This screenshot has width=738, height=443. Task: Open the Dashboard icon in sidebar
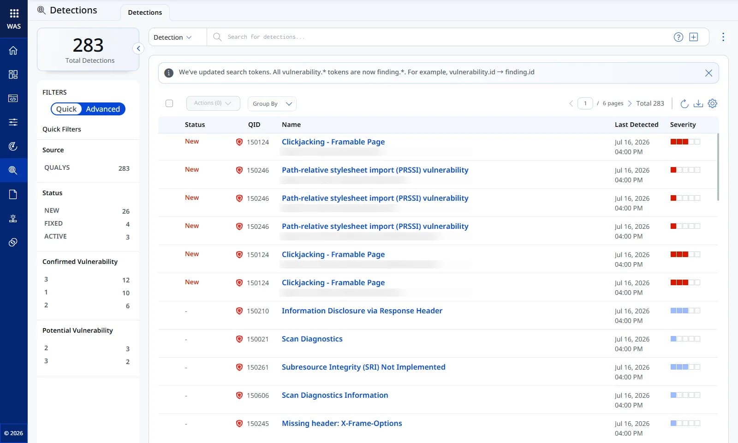pos(13,74)
